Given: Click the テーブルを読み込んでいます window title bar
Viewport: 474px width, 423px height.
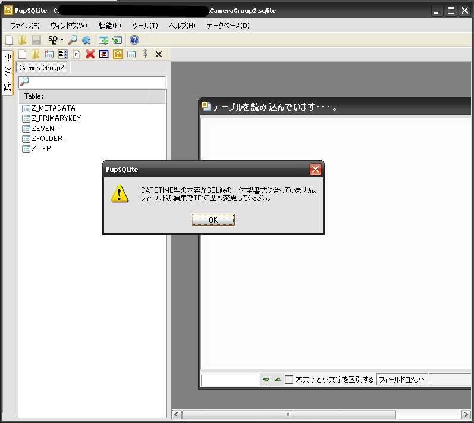Looking at the screenshot, I should [x=335, y=106].
